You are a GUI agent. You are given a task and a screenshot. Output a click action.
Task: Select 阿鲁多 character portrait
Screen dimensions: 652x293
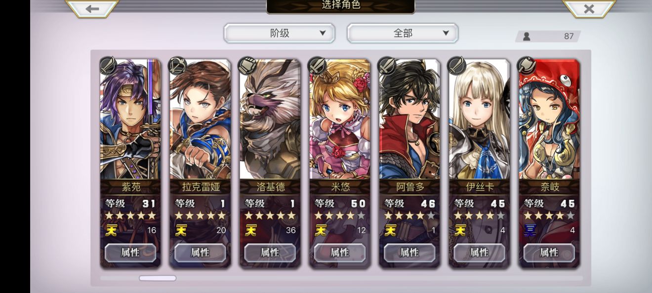pos(409,119)
